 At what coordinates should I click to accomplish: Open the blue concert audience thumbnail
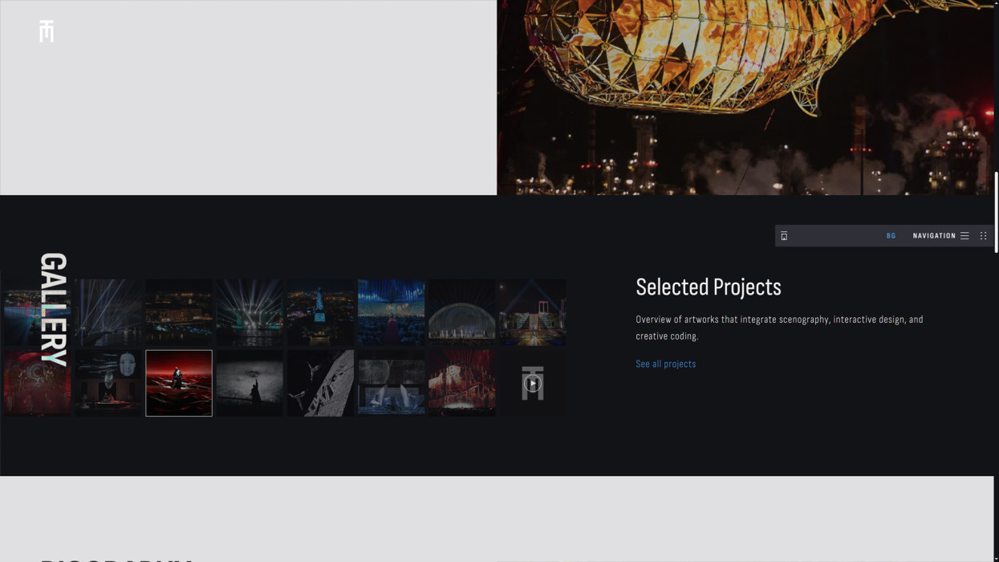[x=391, y=312]
